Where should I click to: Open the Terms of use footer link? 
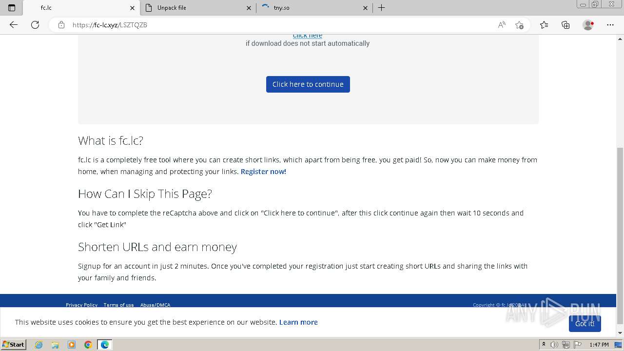click(118, 305)
